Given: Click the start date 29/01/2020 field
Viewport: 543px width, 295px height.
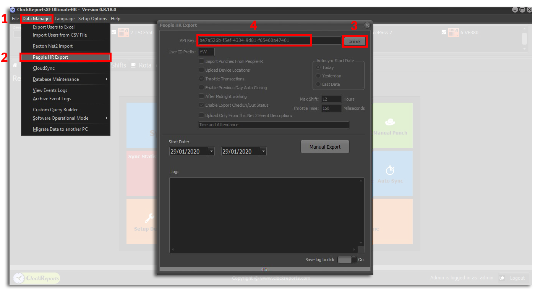Looking at the screenshot, I should click(189, 152).
